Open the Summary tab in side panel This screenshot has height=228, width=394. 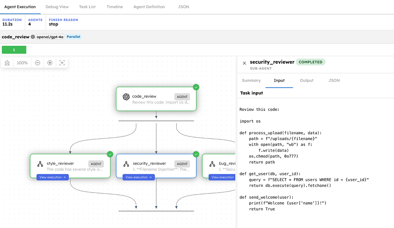pos(251,81)
